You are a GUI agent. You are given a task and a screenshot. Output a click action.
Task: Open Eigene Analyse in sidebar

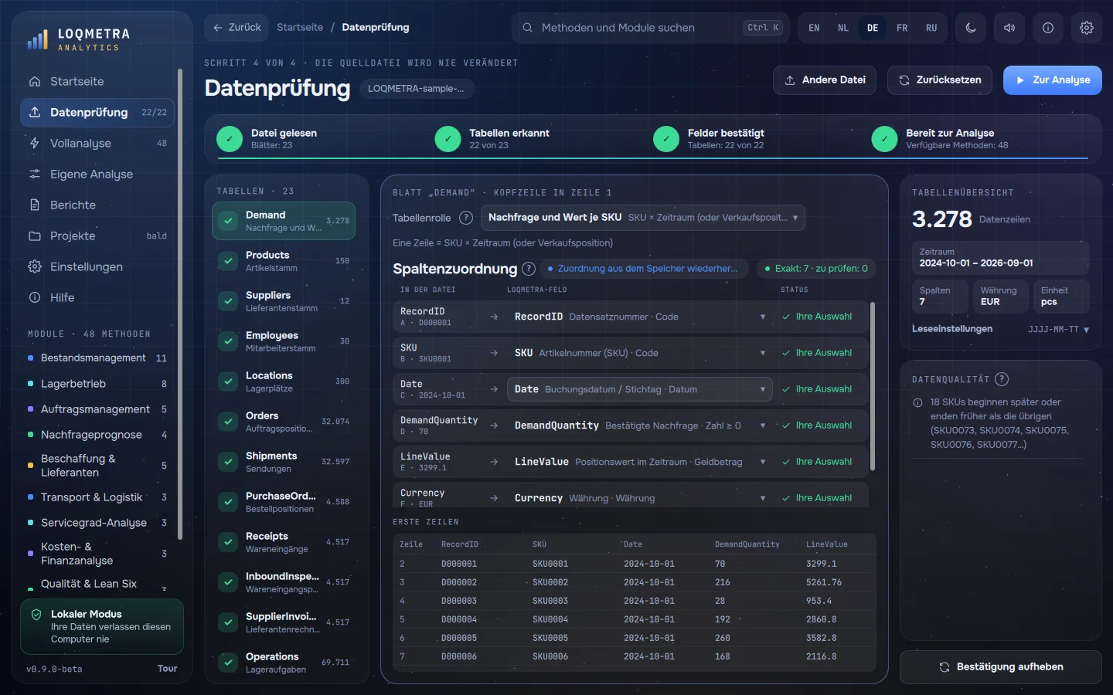click(97, 174)
